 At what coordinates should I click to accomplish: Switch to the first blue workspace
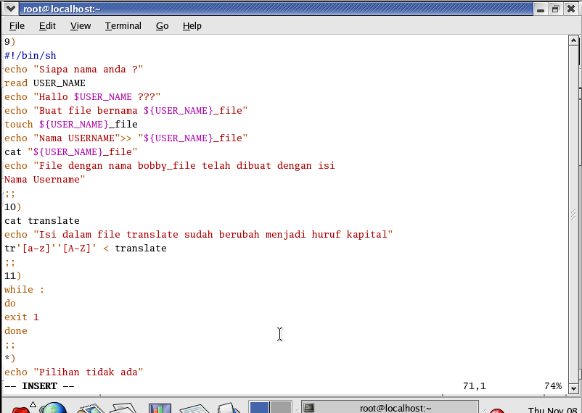point(259,407)
